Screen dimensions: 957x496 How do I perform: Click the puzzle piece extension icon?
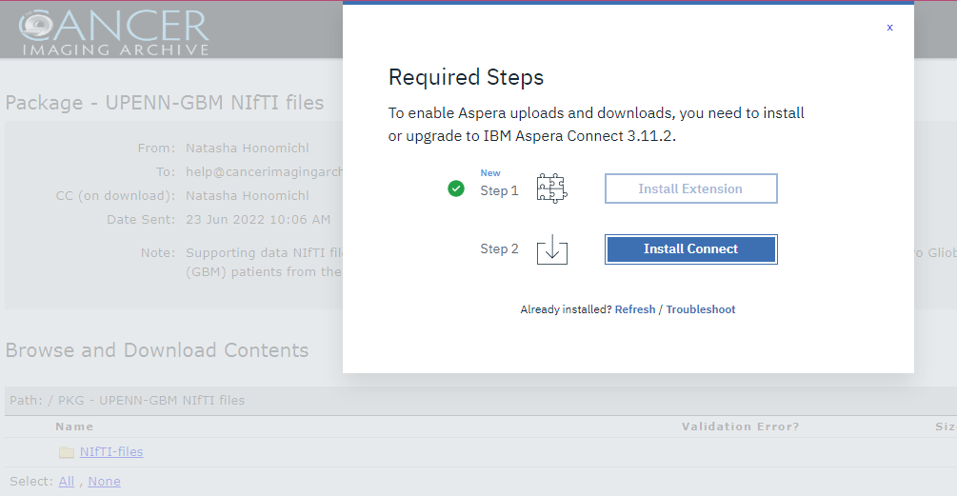point(551,188)
